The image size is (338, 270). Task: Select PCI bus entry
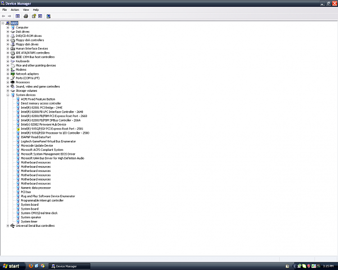point(26,192)
